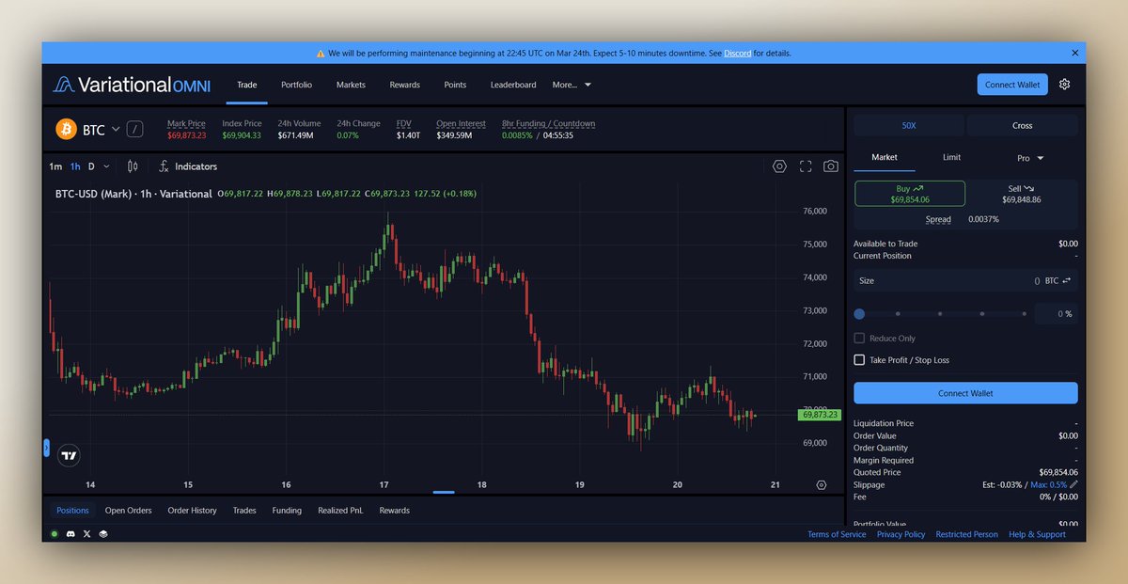Click the slash search shortcut box

(x=135, y=130)
